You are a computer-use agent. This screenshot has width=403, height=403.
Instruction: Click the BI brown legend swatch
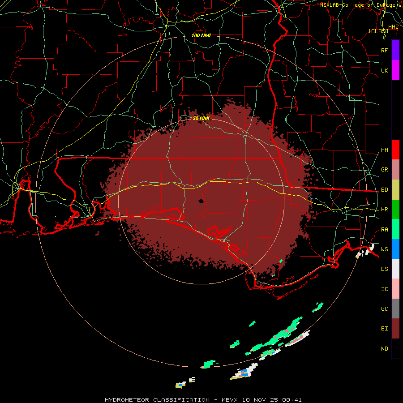(395, 329)
